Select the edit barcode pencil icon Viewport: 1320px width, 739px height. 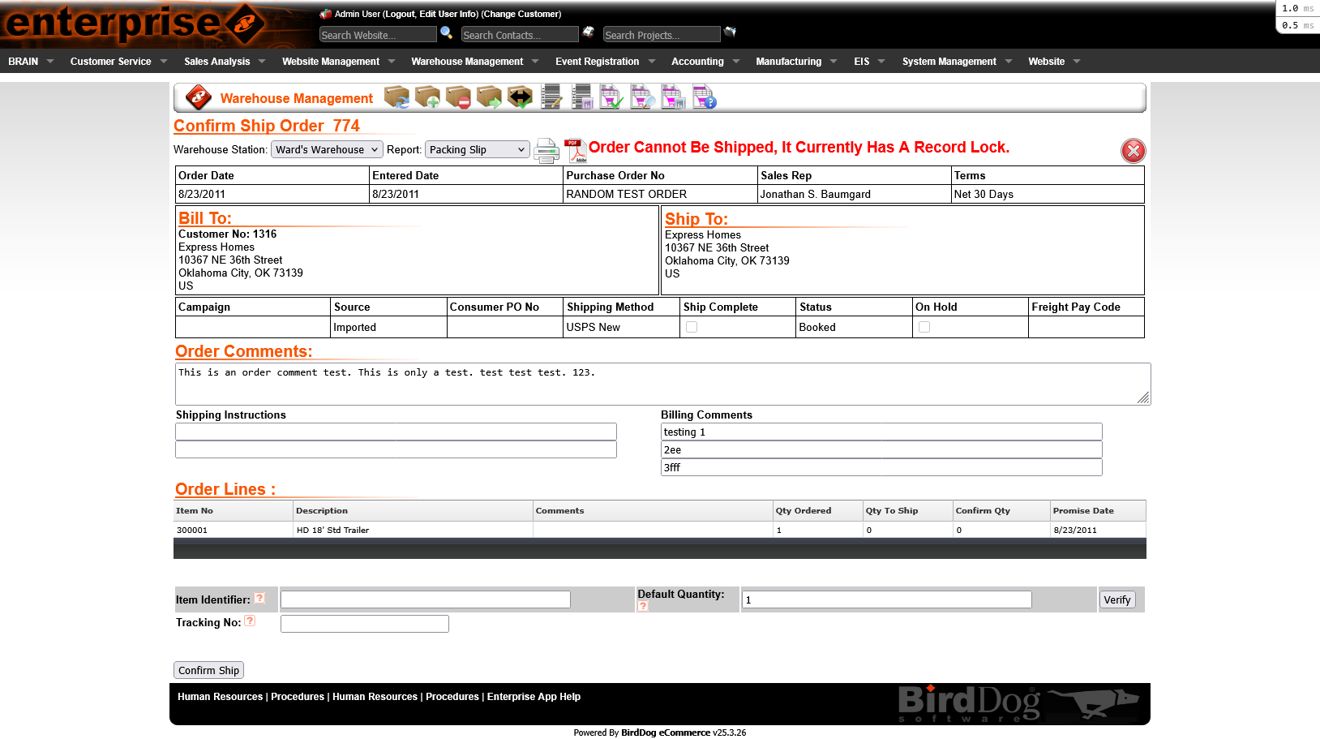(551, 97)
